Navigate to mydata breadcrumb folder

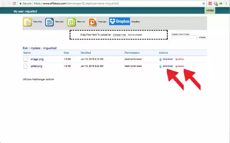click(x=35, y=48)
